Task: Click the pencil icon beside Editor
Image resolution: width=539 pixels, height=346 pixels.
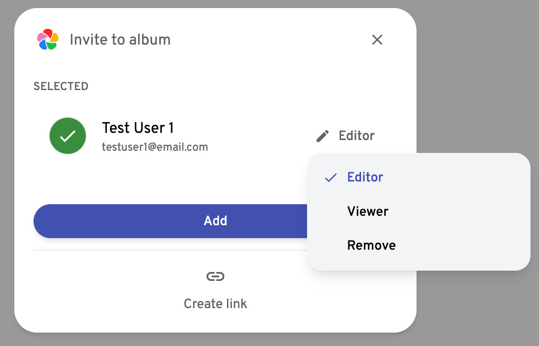Action: tap(323, 136)
